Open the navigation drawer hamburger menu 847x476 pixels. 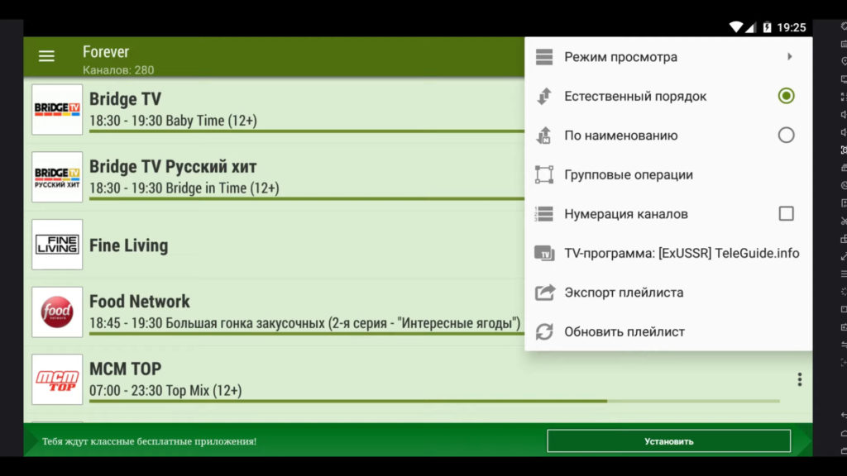pyautogui.click(x=46, y=56)
